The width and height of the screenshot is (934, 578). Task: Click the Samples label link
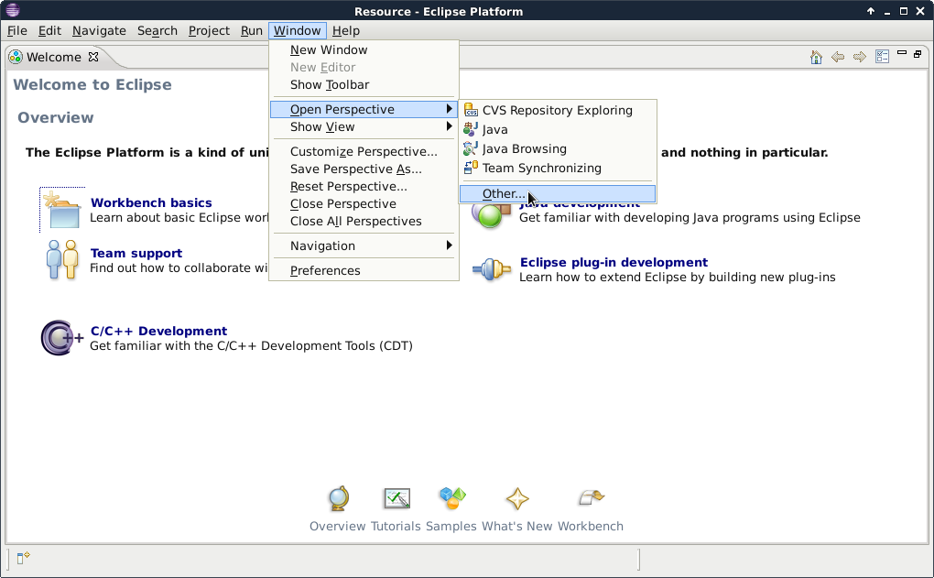451,526
